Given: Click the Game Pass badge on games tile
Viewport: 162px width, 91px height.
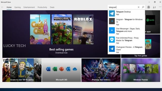Looking at the screenshot, I should click(x=9, y=60).
